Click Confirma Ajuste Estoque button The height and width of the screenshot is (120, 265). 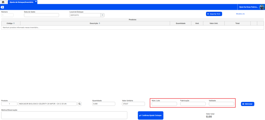click(151, 115)
